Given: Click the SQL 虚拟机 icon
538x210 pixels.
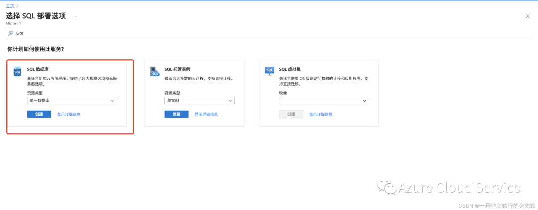Looking at the screenshot, I should coord(269,71).
